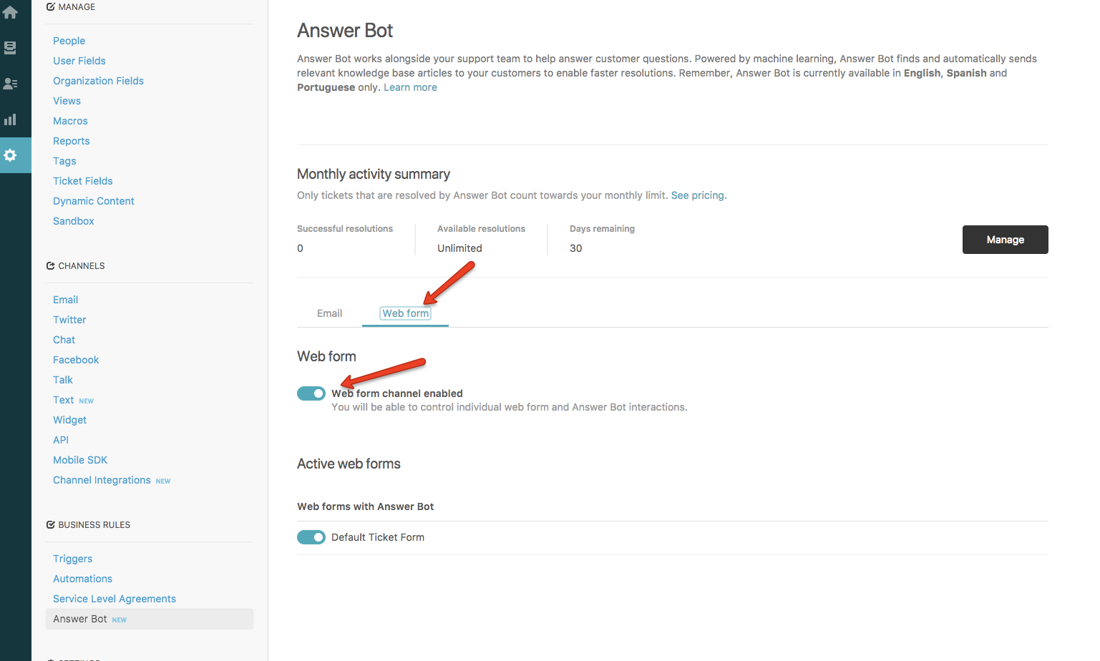The image size is (1100, 661).
Task: Open Ticket Fields settings
Action: point(83,181)
